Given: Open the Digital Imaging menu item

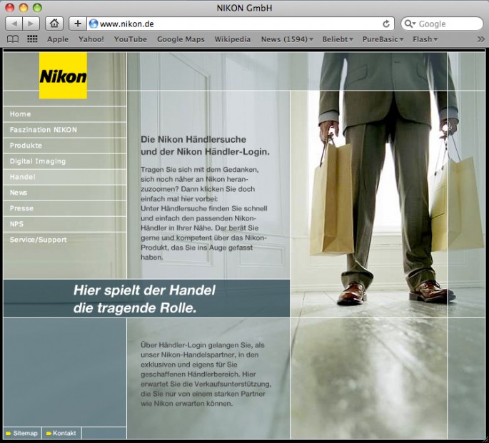Looking at the screenshot, I should point(65,161).
